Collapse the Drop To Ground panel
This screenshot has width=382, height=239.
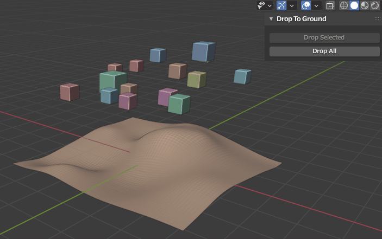[x=271, y=19]
